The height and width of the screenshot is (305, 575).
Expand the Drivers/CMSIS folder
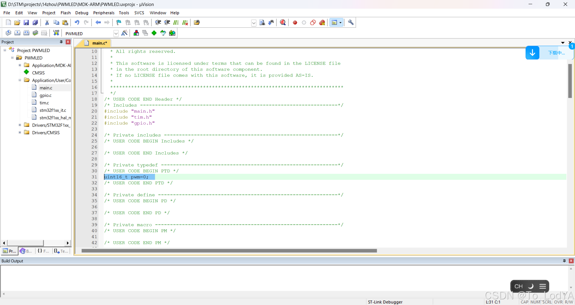tap(20, 132)
